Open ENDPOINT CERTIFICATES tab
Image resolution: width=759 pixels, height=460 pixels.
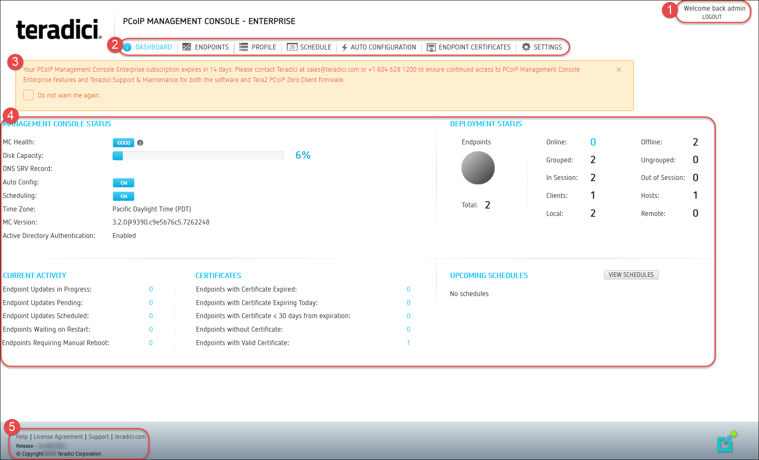pos(475,47)
